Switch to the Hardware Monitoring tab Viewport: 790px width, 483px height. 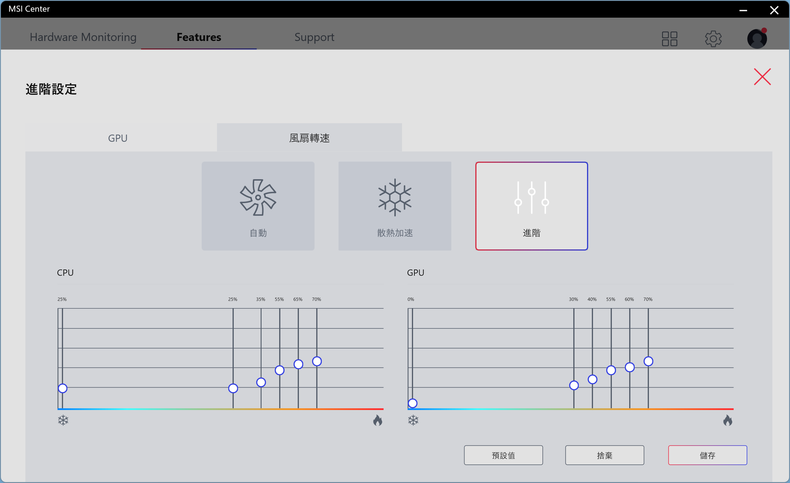pos(83,37)
